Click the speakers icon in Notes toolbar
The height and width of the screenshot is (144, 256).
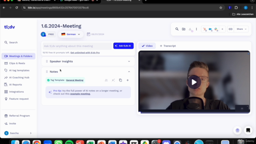pos(106,80)
